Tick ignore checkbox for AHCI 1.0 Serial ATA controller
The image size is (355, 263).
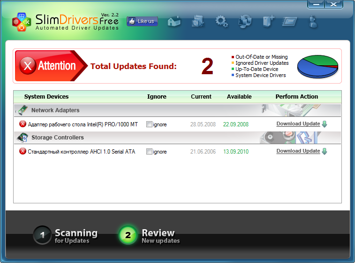point(149,151)
